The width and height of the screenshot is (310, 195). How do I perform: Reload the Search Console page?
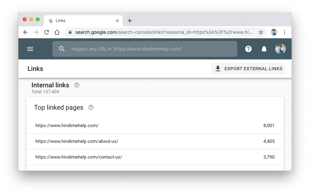click(x=47, y=32)
